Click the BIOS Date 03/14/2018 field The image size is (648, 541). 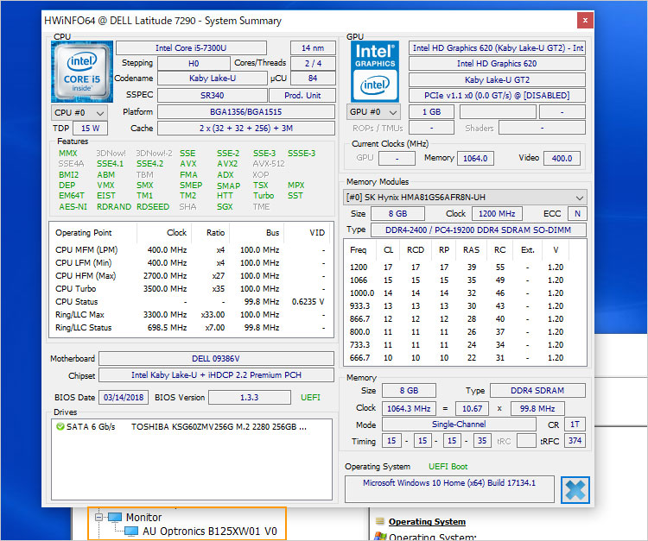124,398
